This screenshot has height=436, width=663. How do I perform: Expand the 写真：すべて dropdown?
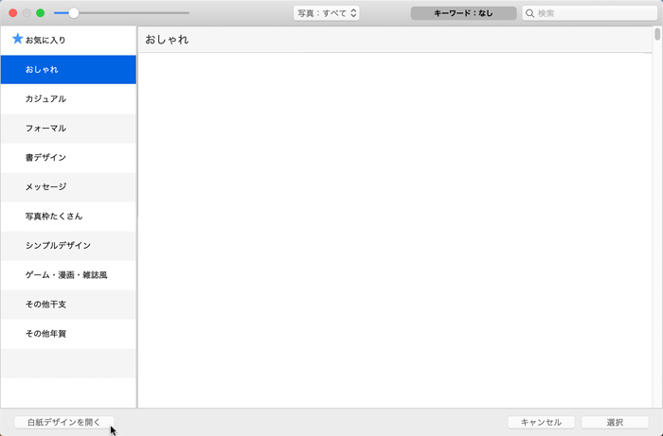326,13
